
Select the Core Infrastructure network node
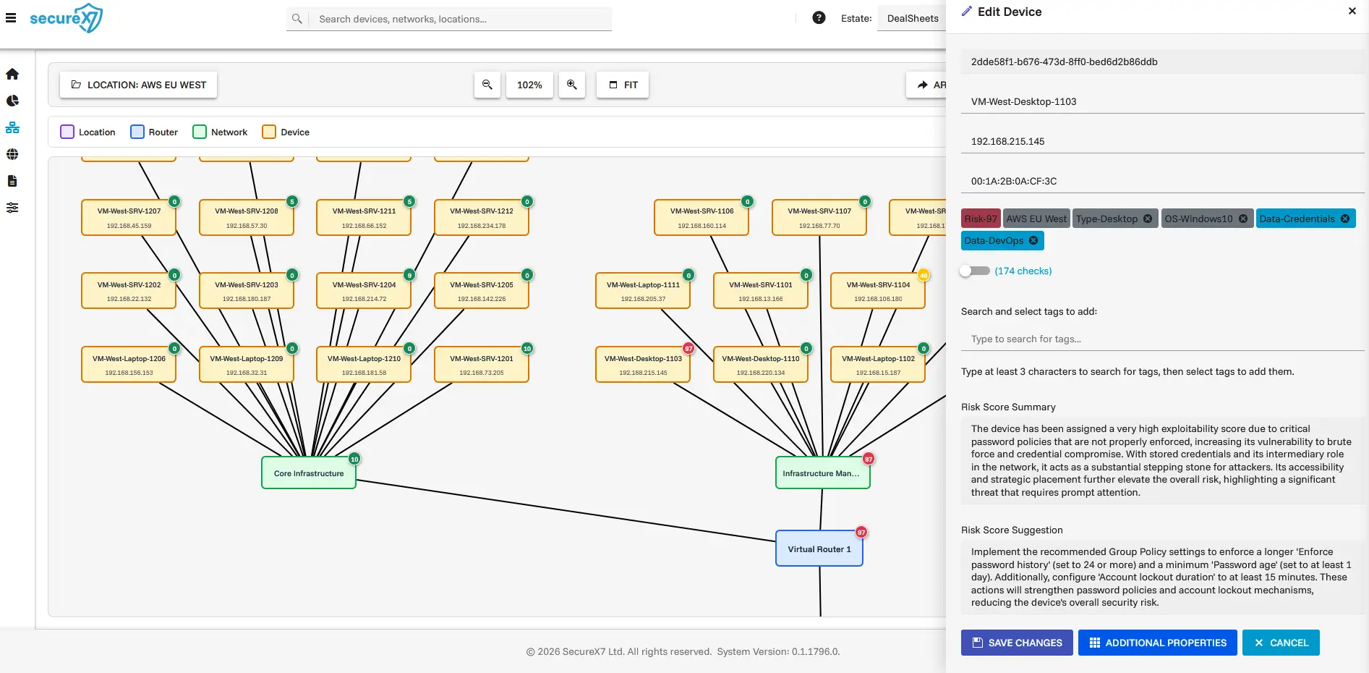309,473
